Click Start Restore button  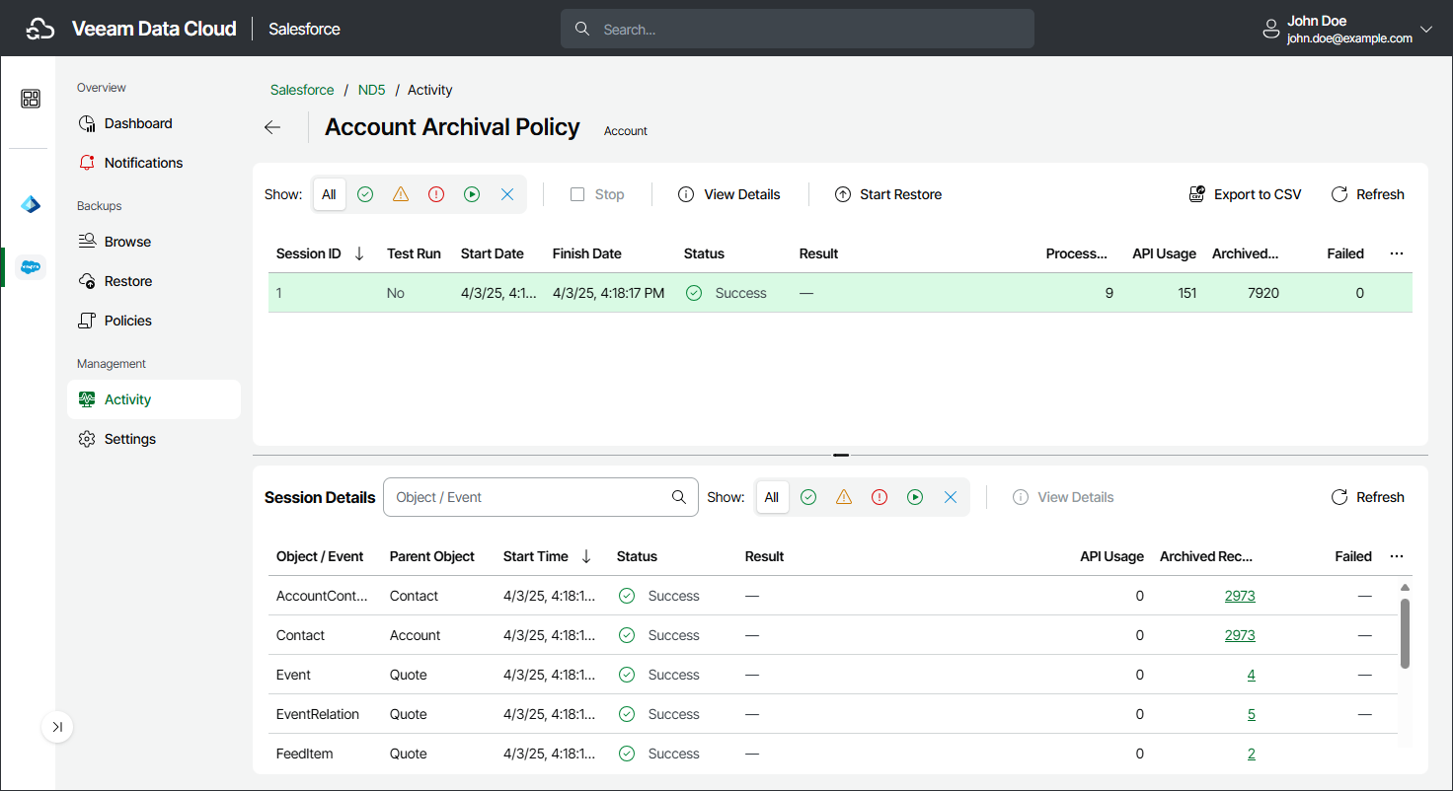point(888,194)
